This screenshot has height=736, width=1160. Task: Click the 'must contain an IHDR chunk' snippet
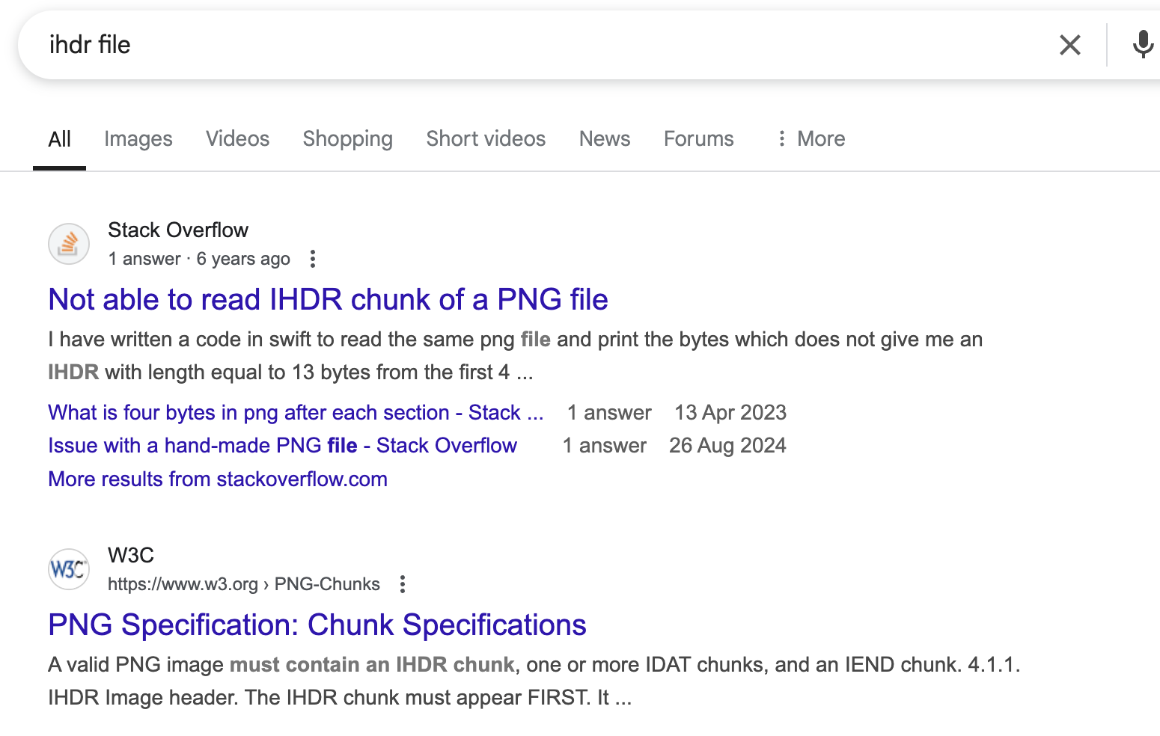point(372,665)
